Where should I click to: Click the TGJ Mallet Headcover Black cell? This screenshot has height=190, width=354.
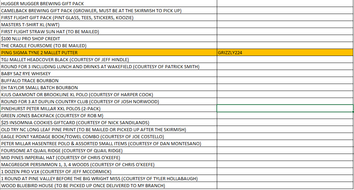tap(109, 59)
